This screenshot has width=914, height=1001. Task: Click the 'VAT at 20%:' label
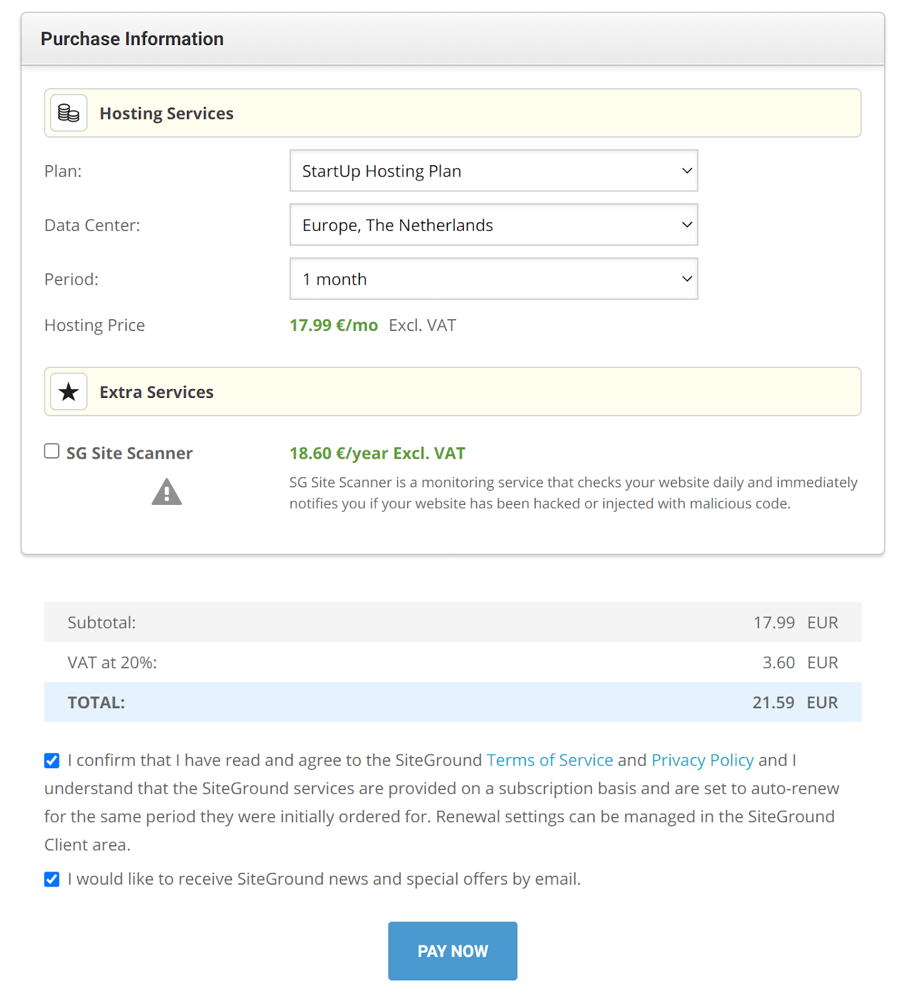[113, 663]
